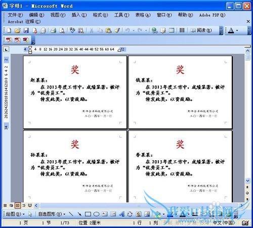253x228 pixels.
Task: Select the Format Painter brush icon
Action: coord(117,30)
